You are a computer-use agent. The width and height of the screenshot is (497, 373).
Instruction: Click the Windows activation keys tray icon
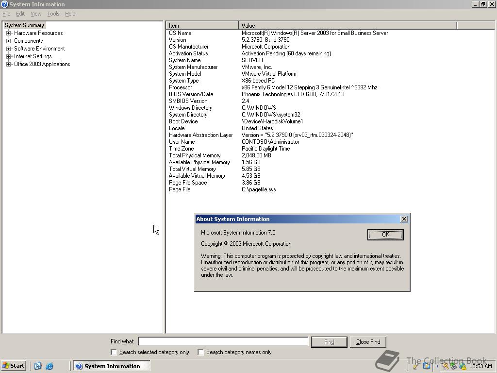click(445, 366)
